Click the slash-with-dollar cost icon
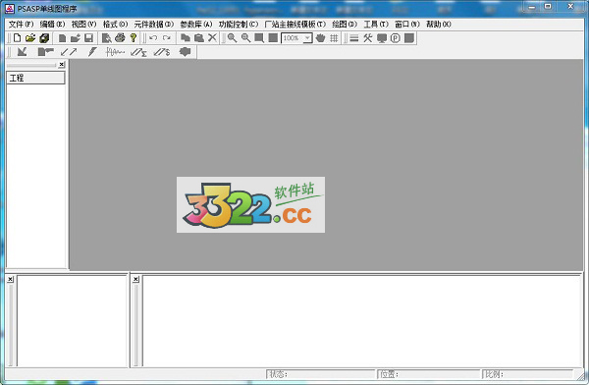The width and height of the screenshot is (589, 385). pos(162,52)
